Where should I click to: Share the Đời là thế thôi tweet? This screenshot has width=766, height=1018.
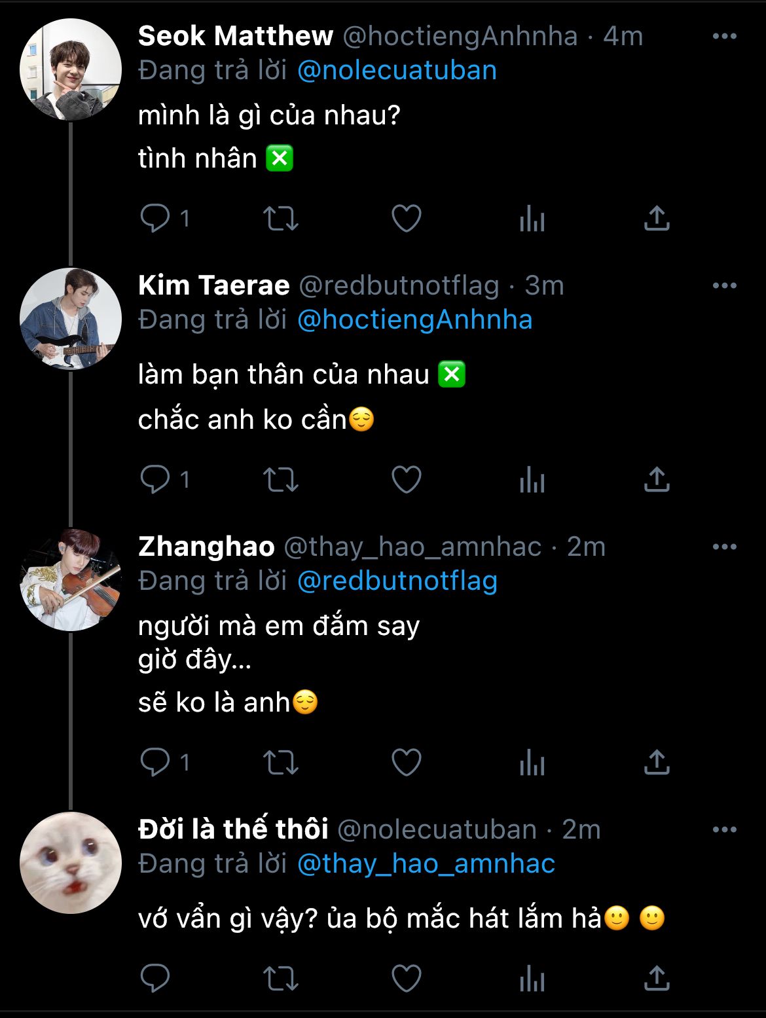(x=657, y=979)
